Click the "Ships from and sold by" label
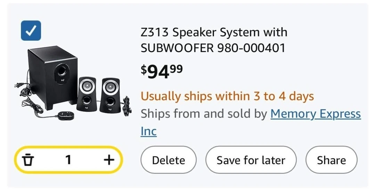The height and width of the screenshot is (190, 375). (x=204, y=114)
